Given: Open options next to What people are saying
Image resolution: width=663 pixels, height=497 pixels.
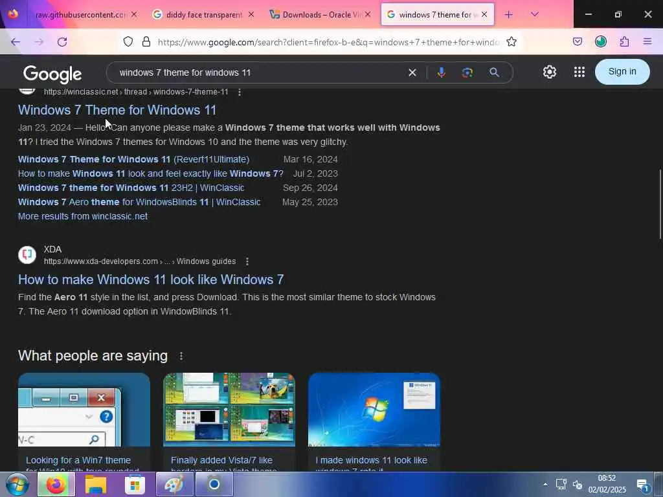Looking at the screenshot, I should (181, 357).
